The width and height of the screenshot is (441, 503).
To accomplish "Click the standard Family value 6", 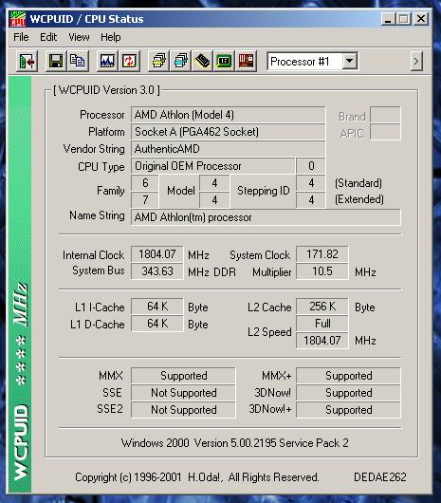I will [x=145, y=183].
